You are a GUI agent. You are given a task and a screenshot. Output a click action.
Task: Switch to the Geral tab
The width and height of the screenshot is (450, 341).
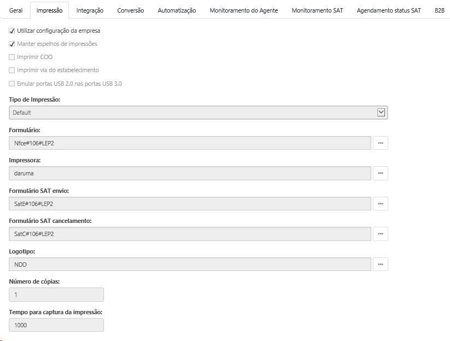coord(16,10)
